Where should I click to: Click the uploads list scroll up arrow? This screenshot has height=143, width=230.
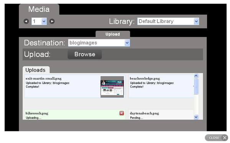[x=196, y=76]
